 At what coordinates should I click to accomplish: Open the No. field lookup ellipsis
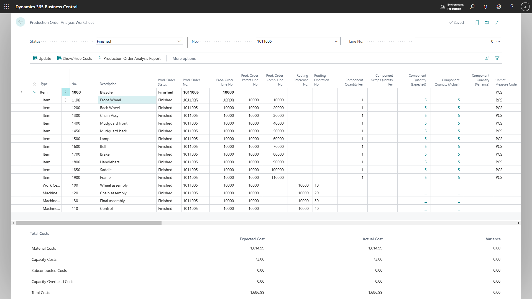[x=337, y=41]
